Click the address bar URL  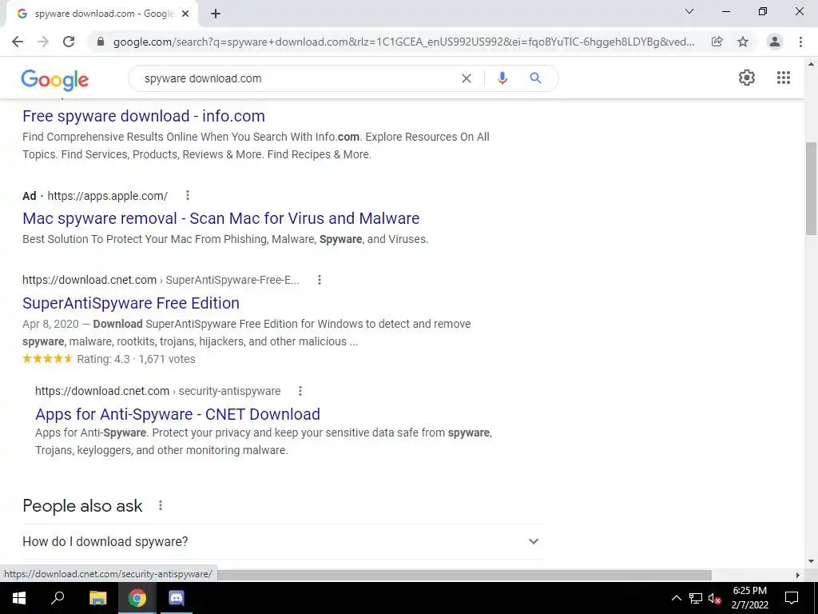click(403, 42)
